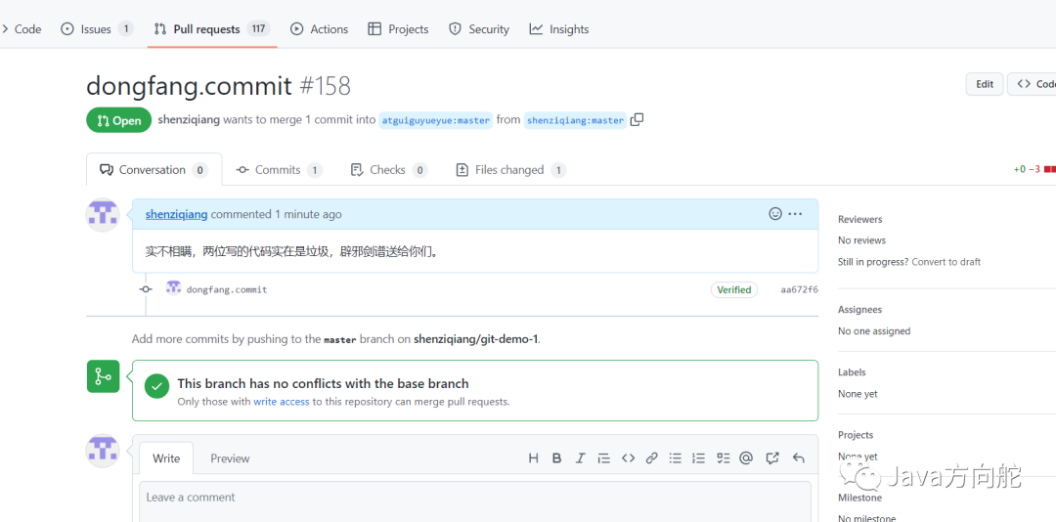Copy head branch name icon

tap(638, 120)
